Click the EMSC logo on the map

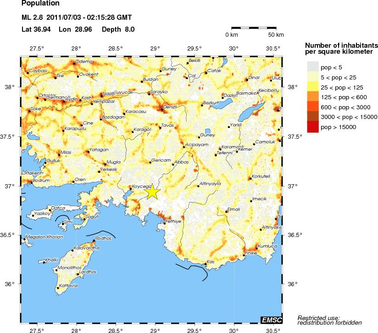click(272, 320)
